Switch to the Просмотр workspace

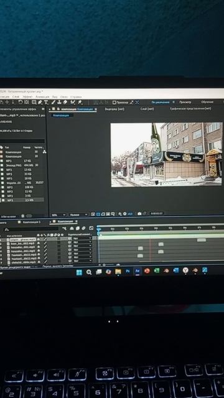pyautogui.click(x=185, y=102)
